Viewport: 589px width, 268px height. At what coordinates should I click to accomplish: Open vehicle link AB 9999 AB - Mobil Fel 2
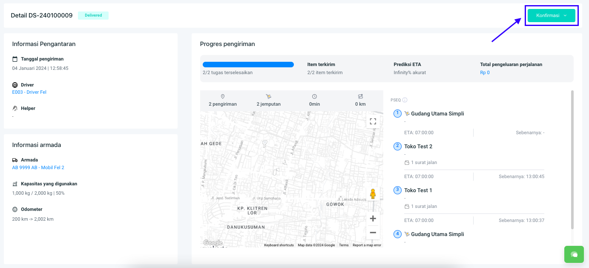coord(38,167)
